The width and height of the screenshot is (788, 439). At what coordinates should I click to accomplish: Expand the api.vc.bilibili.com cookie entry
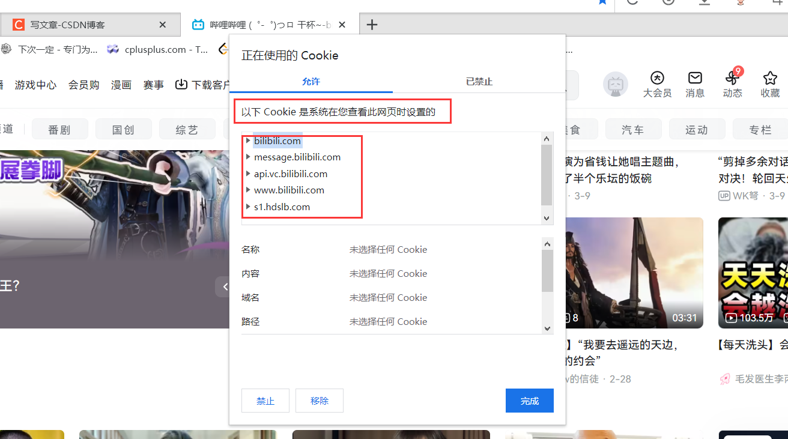click(x=248, y=174)
